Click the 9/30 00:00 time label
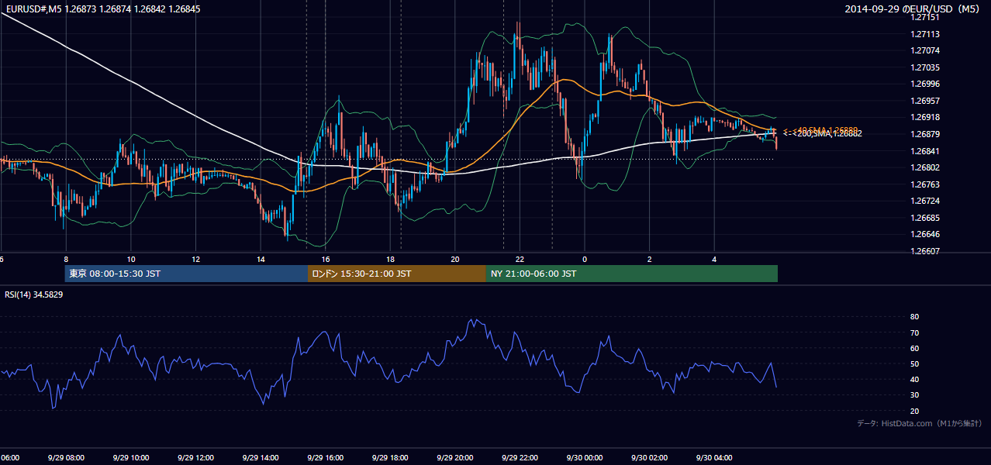This screenshot has height=465, width=991. pyautogui.click(x=585, y=458)
